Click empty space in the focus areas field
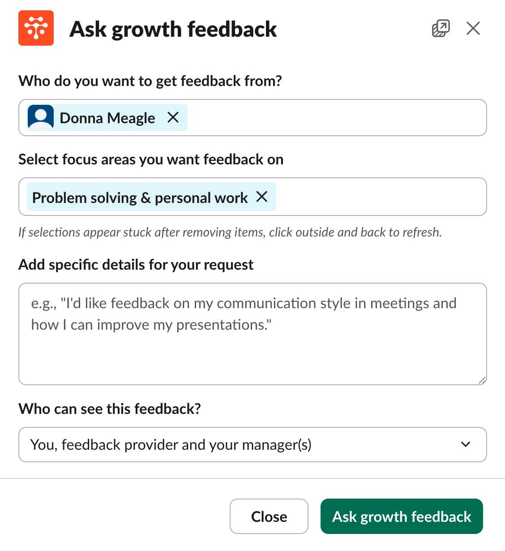The height and width of the screenshot is (551, 505). click(381, 197)
